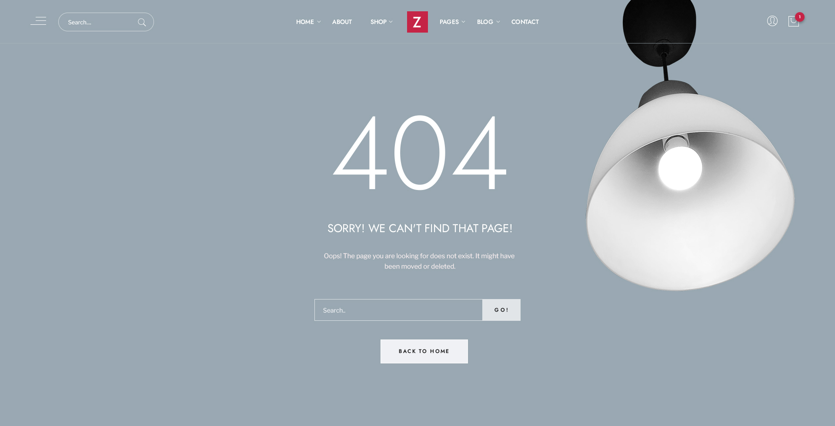The height and width of the screenshot is (426, 835).
Task: Expand the Home menu chevron
Action: coord(319,22)
